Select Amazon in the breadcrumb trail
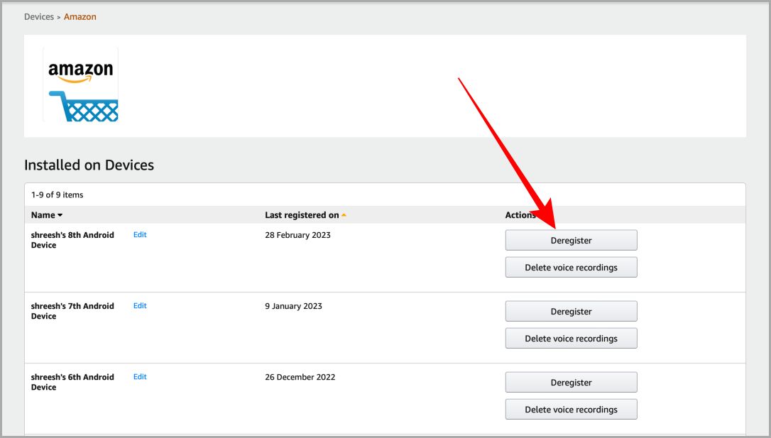This screenshot has width=771, height=438. click(80, 16)
